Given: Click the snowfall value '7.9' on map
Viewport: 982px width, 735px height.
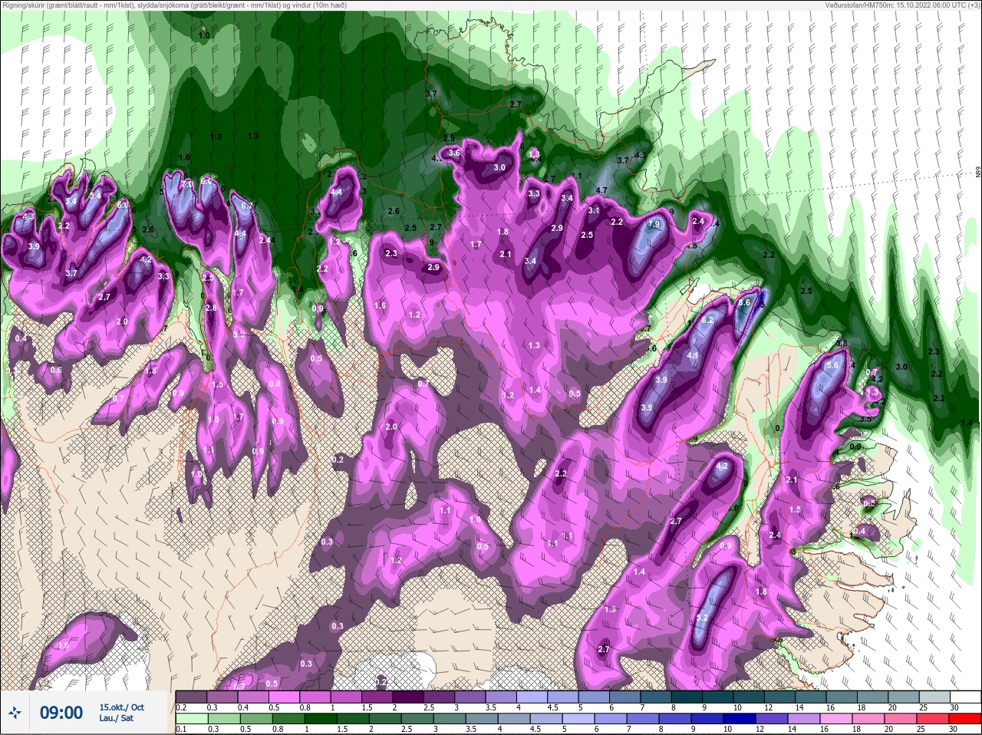Looking at the screenshot, I should (x=654, y=224).
